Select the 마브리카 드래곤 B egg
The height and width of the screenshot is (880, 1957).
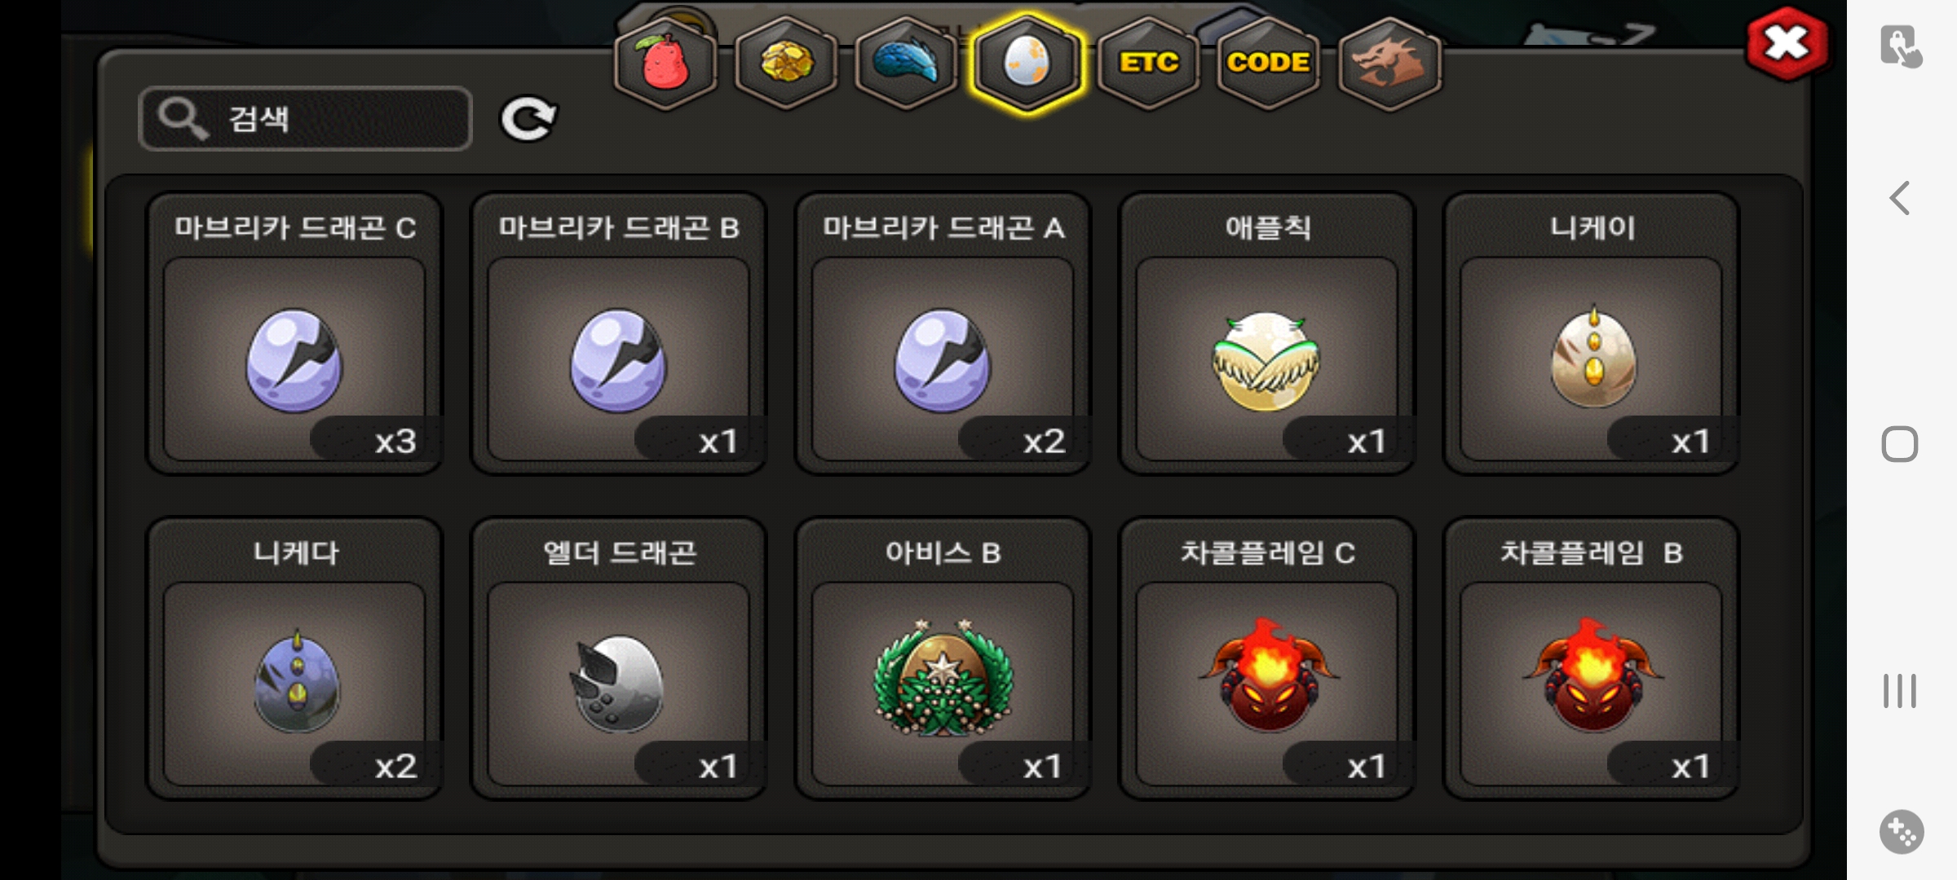[x=619, y=333]
